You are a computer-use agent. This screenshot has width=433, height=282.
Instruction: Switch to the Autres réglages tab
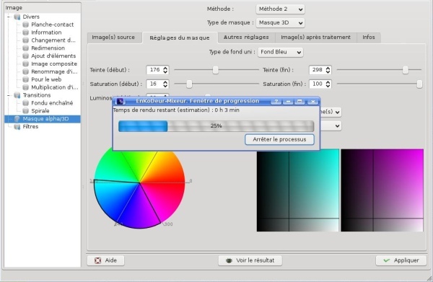[246, 38]
